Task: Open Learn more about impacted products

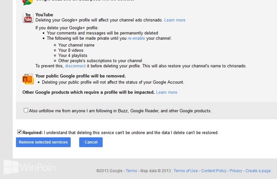Action: (167, 92)
